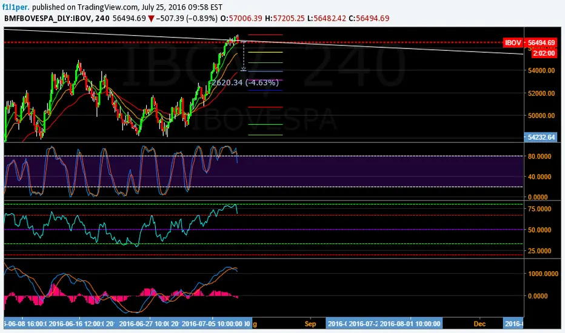Click the 25.0000 RSI axis label

pyautogui.click(x=540, y=251)
